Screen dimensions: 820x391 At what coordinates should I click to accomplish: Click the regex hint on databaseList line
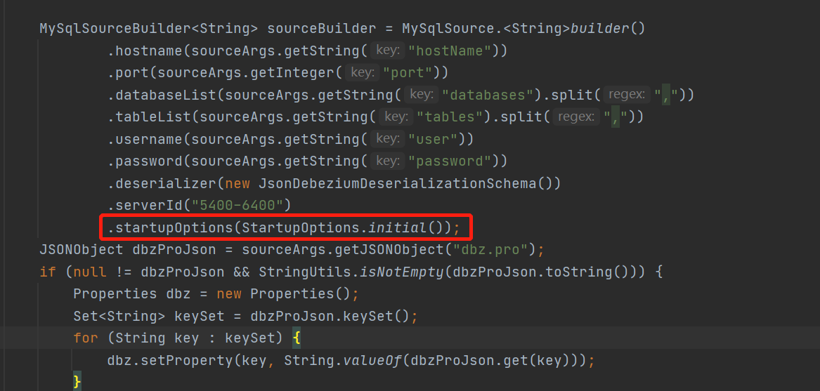tap(627, 95)
